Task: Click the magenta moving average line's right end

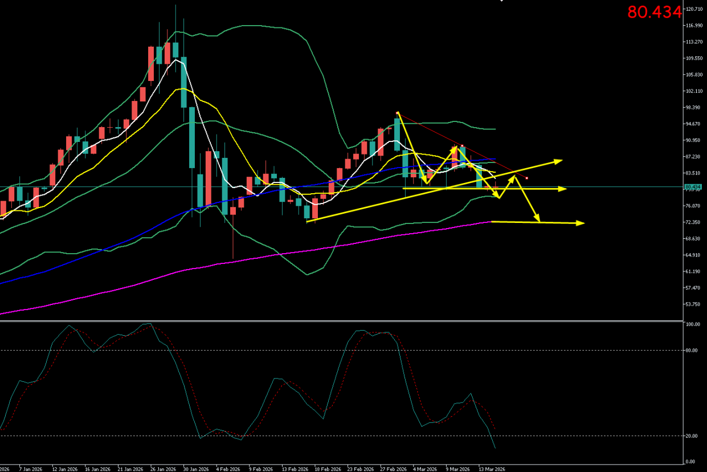Action: coord(491,222)
